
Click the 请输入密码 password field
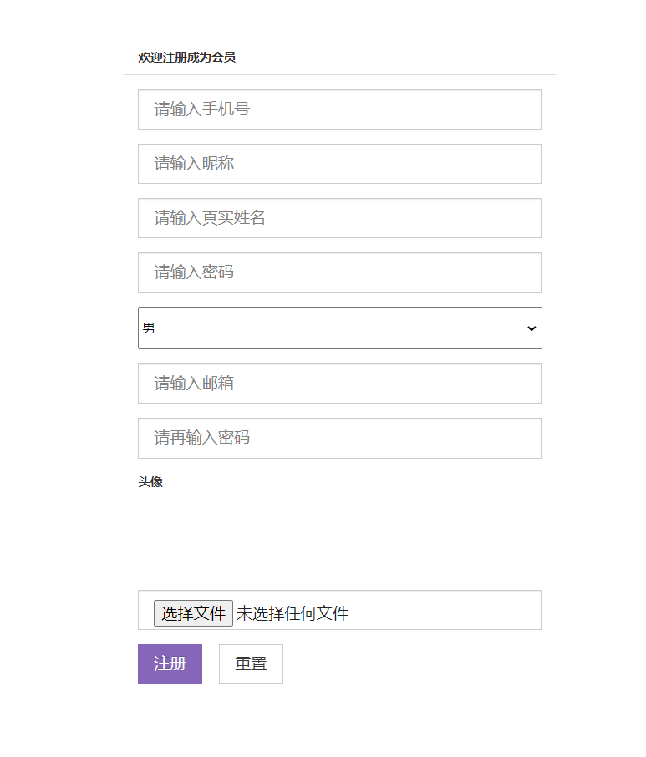338,272
